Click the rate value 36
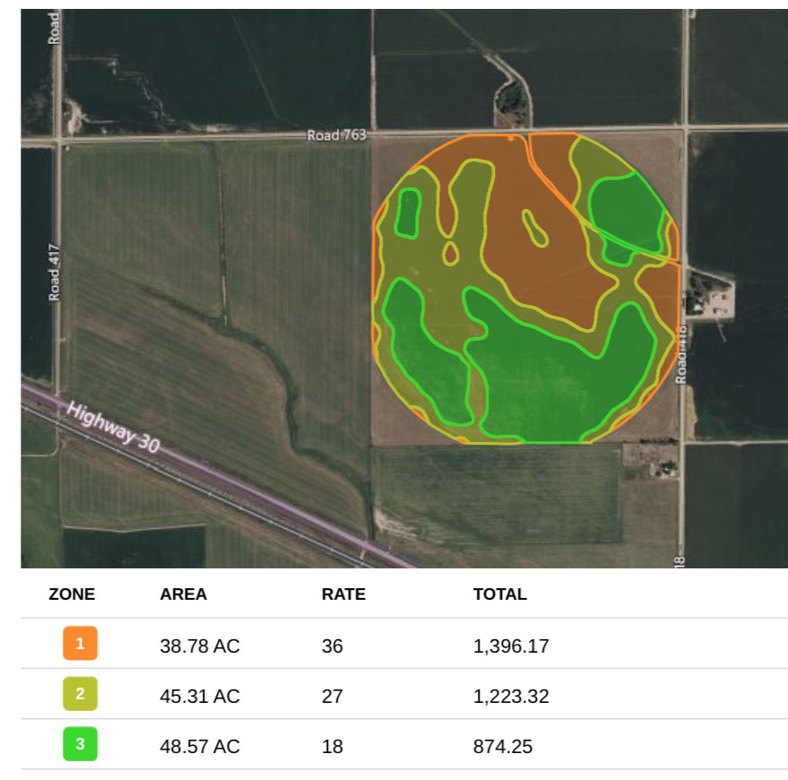 [x=333, y=646]
